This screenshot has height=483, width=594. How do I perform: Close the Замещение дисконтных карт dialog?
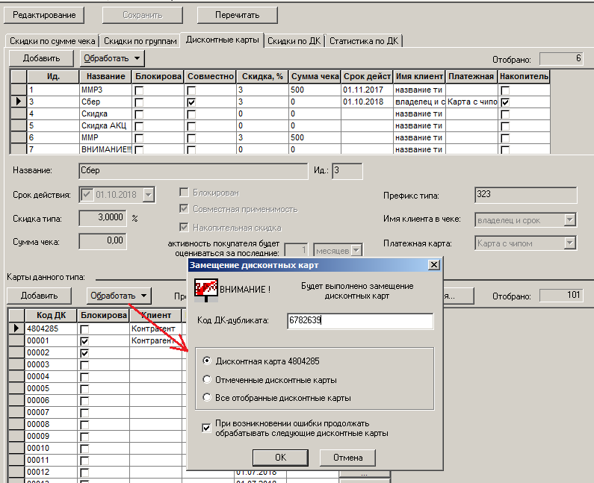(434, 264)
